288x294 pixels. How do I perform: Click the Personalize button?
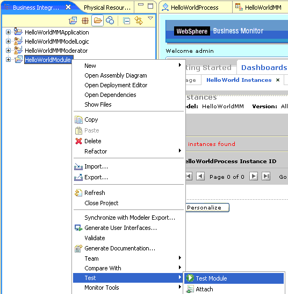click(207, 207)
